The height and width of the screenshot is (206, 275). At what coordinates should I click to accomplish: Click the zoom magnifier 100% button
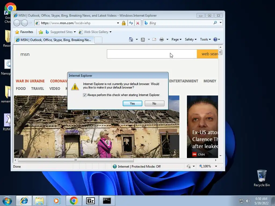click(205, 166)
